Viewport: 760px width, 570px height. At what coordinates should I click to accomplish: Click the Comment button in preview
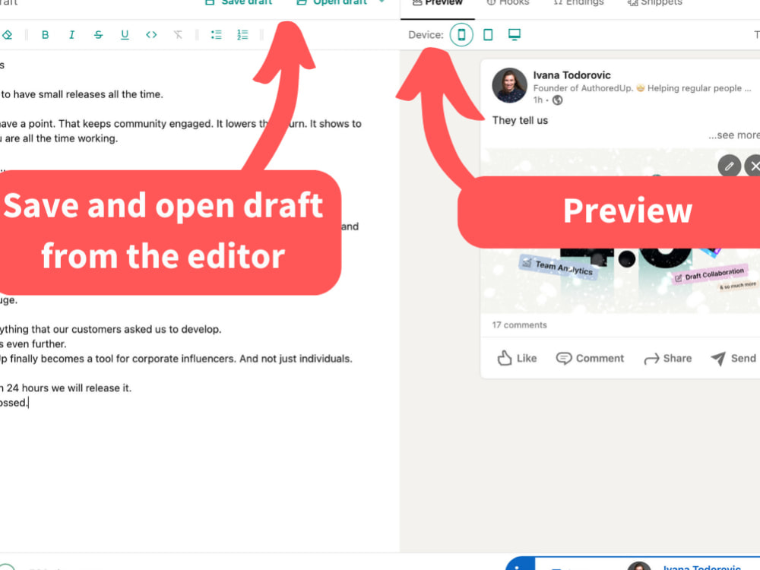pos(590,358)
